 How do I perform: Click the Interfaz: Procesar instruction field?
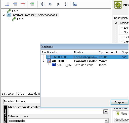(x=22, y=101)
